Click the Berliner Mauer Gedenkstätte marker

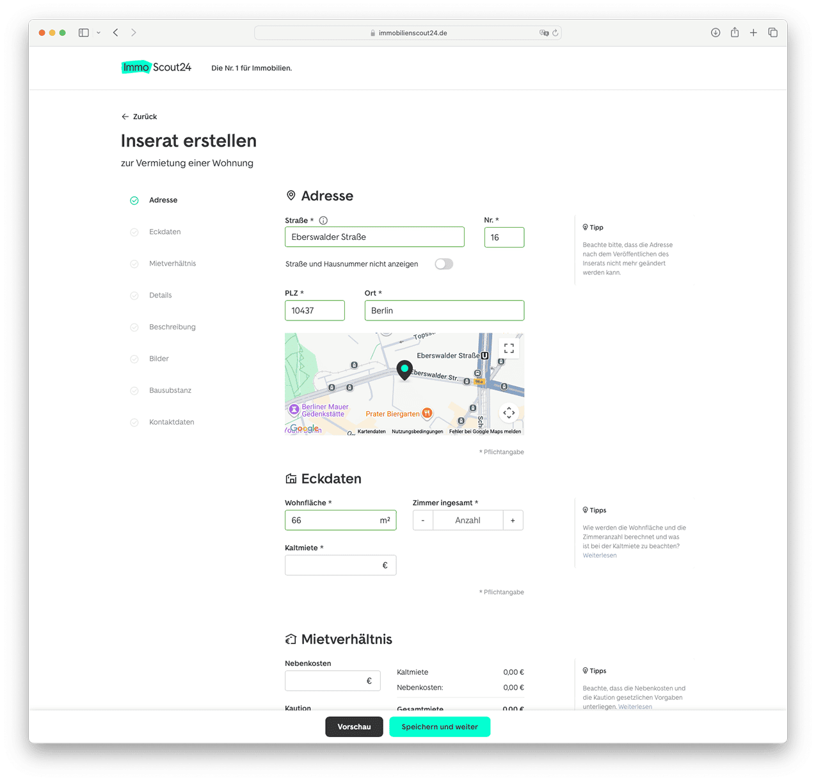(x=294, y=409)
